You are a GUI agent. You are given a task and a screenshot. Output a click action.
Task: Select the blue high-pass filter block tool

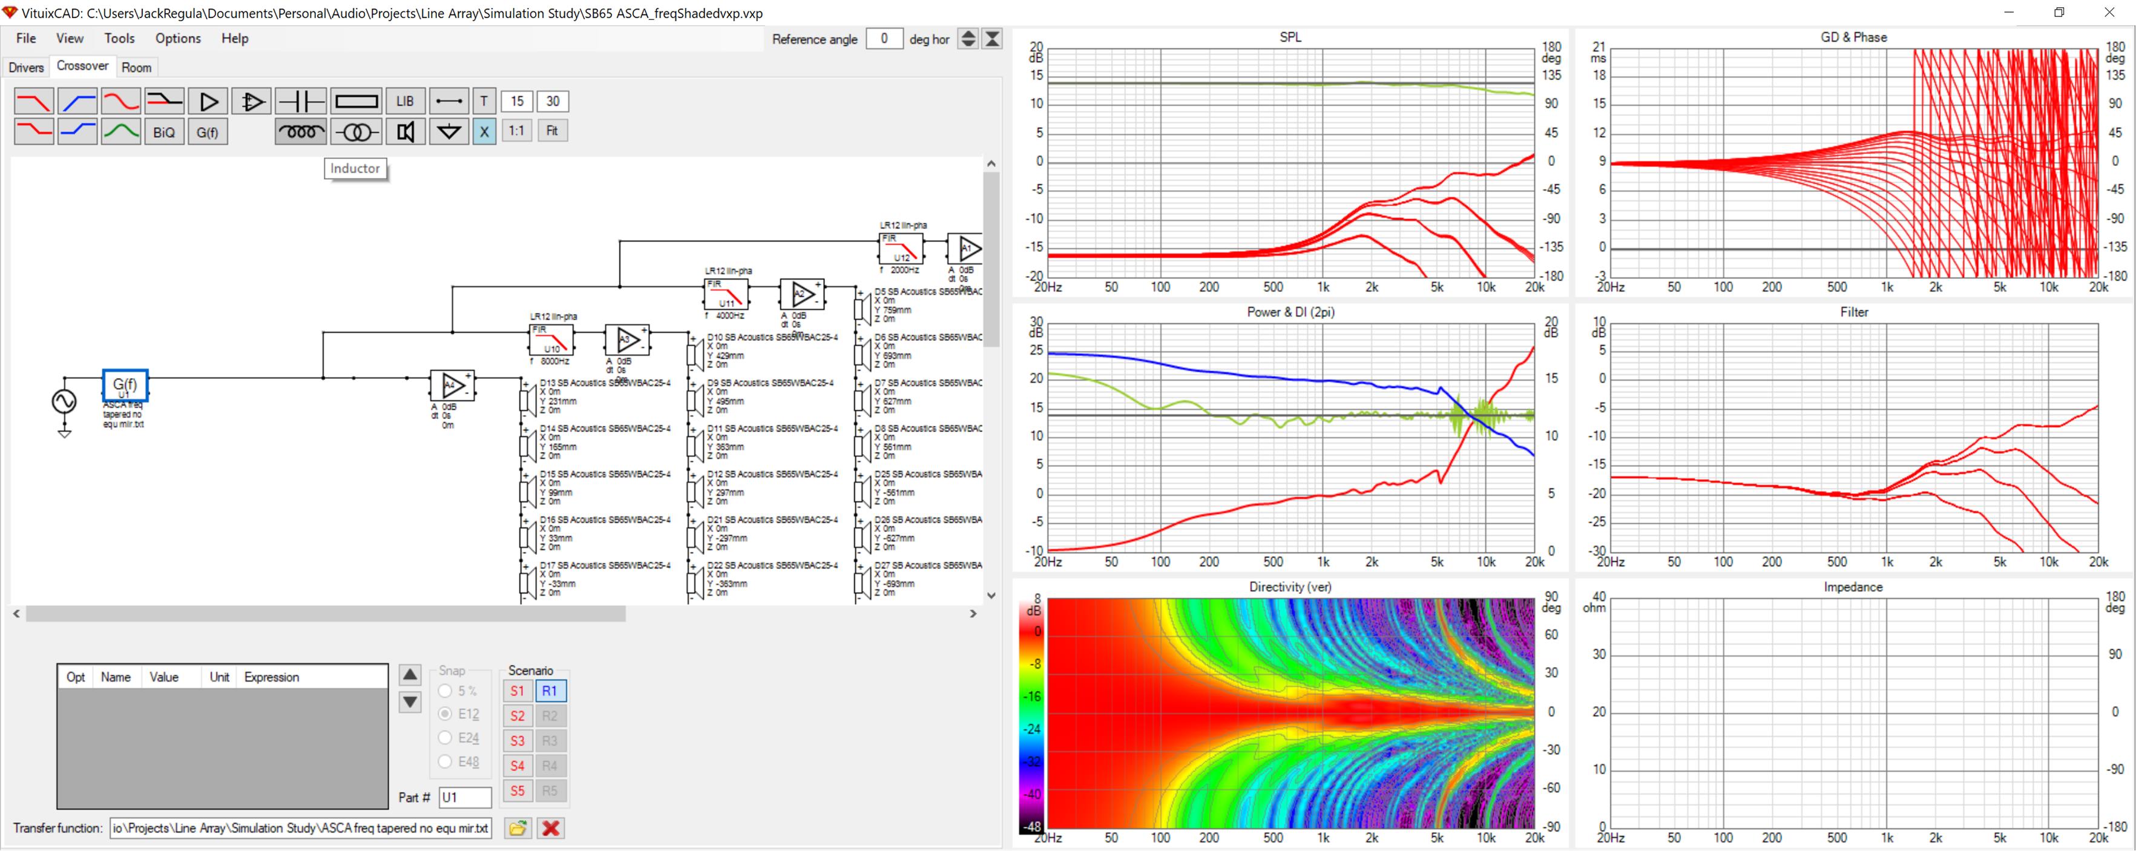pyautogui.click(x=77, y=101)
